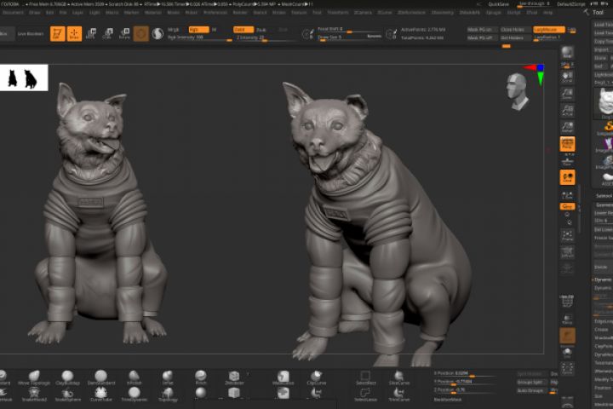Viewport: 613px width, 409px height.
Task: Select the CurveTube brush
Action: tap(100, 395)
